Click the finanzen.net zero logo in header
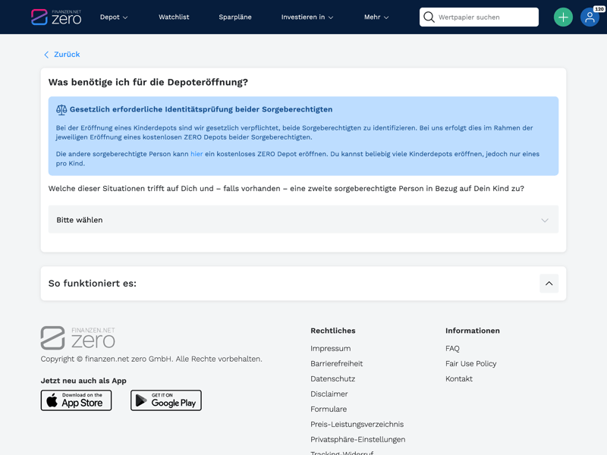 [x=56, y=17]
